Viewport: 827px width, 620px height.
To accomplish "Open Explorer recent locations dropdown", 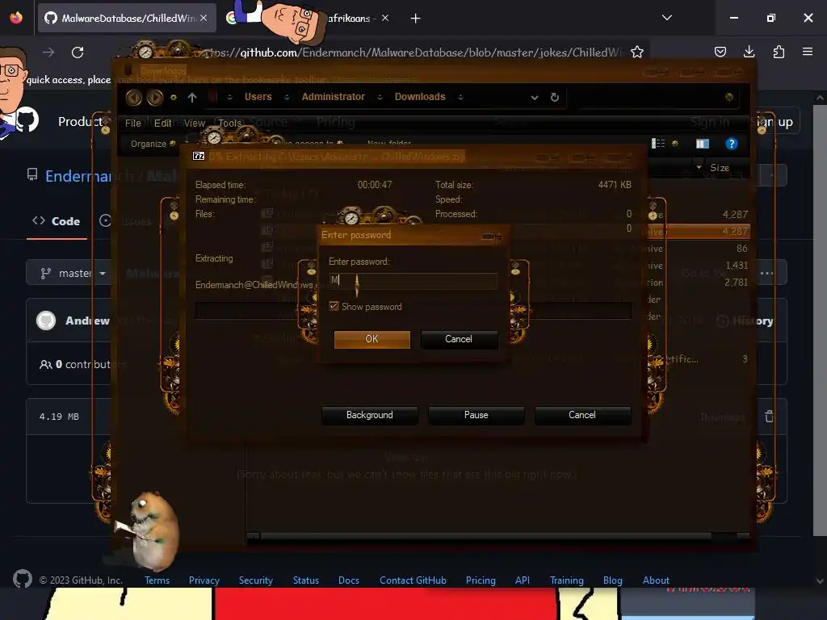I will [x=174, y=97].
